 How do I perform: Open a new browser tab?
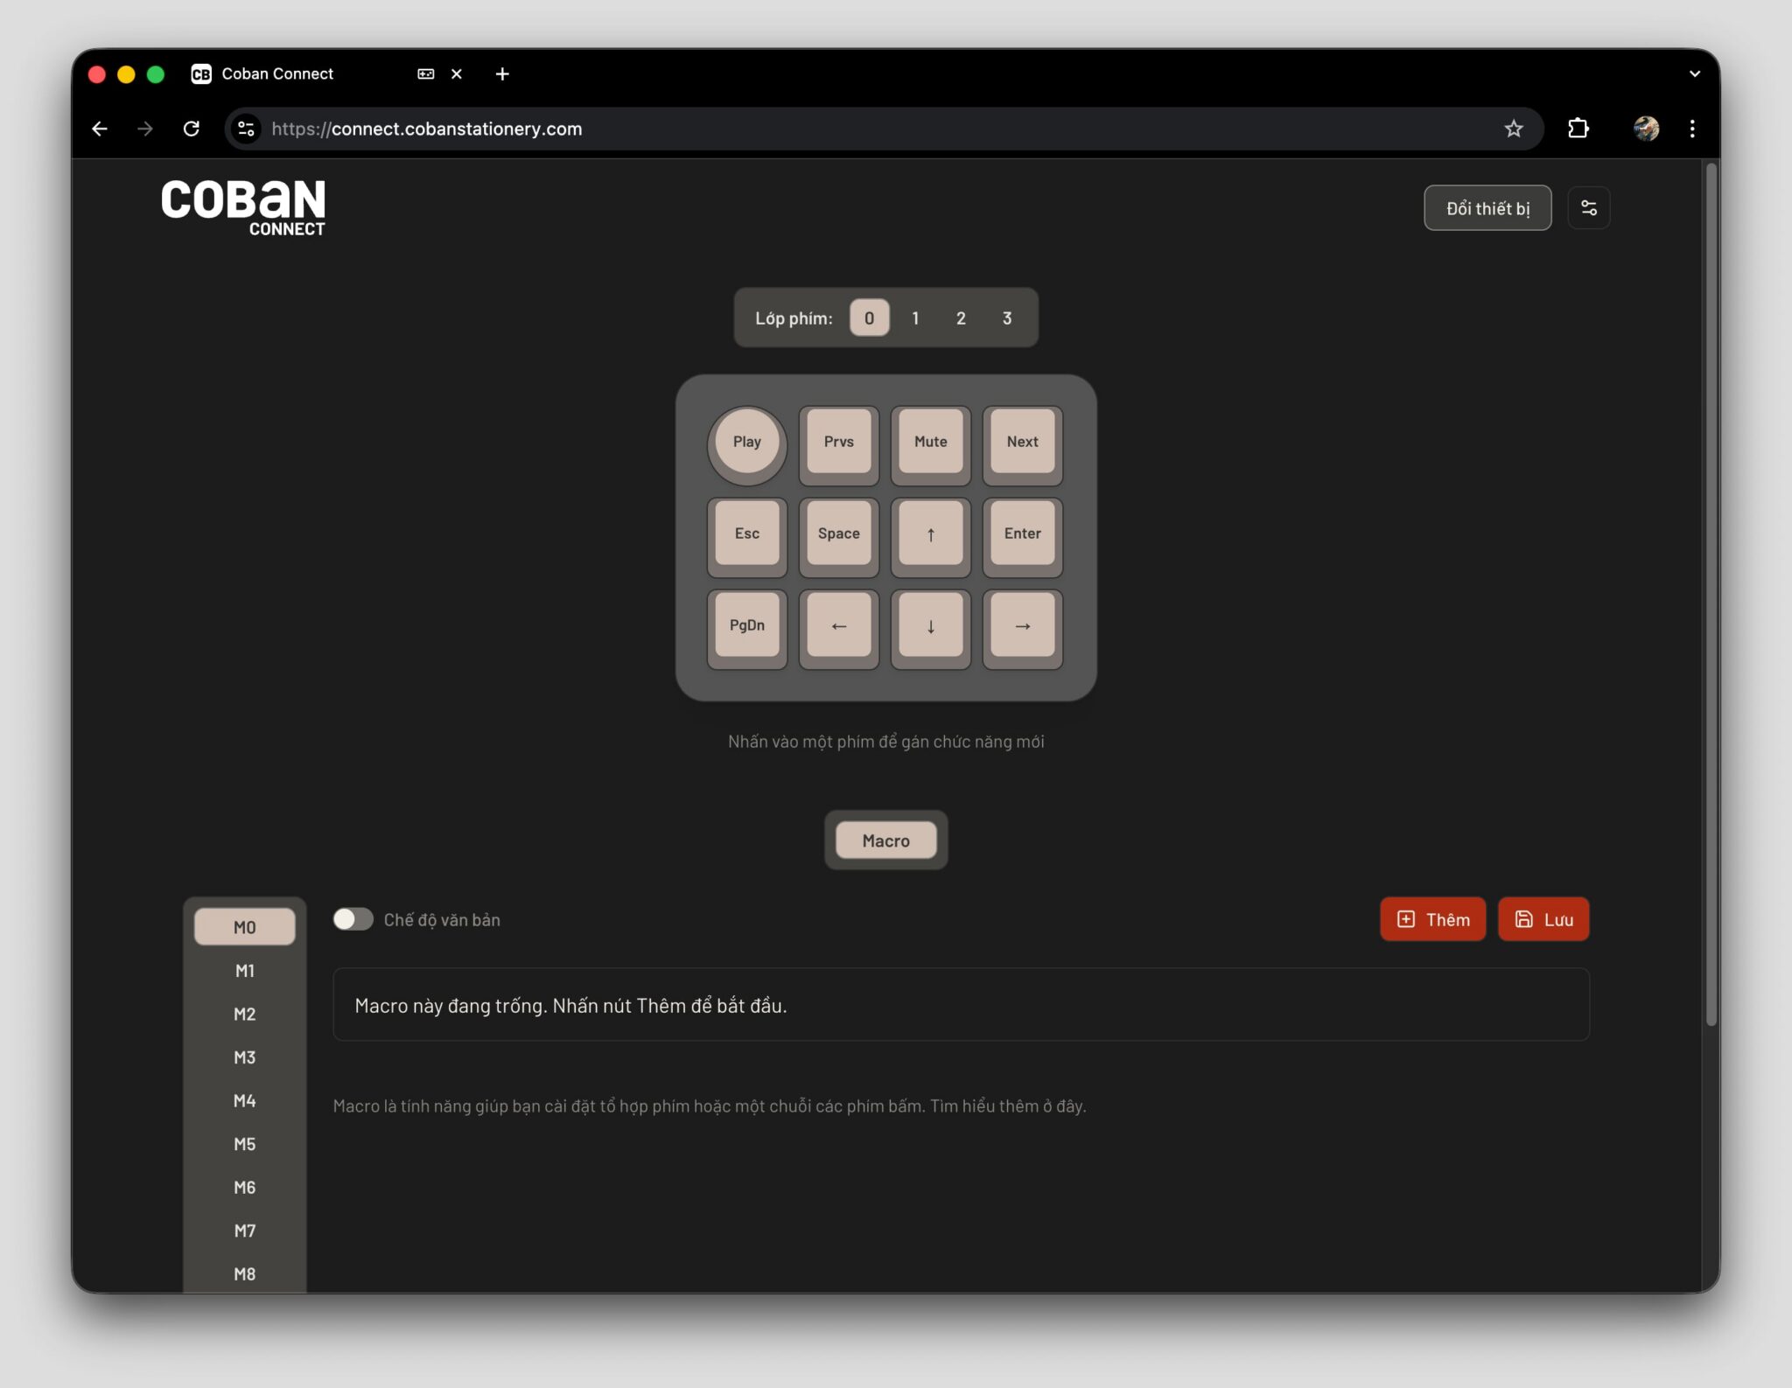tap(502, 74)
